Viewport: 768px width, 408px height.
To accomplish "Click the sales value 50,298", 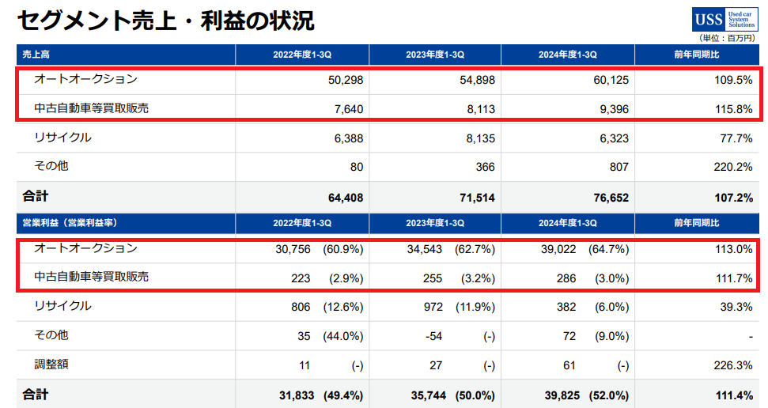I will click(x=346, y=80).
